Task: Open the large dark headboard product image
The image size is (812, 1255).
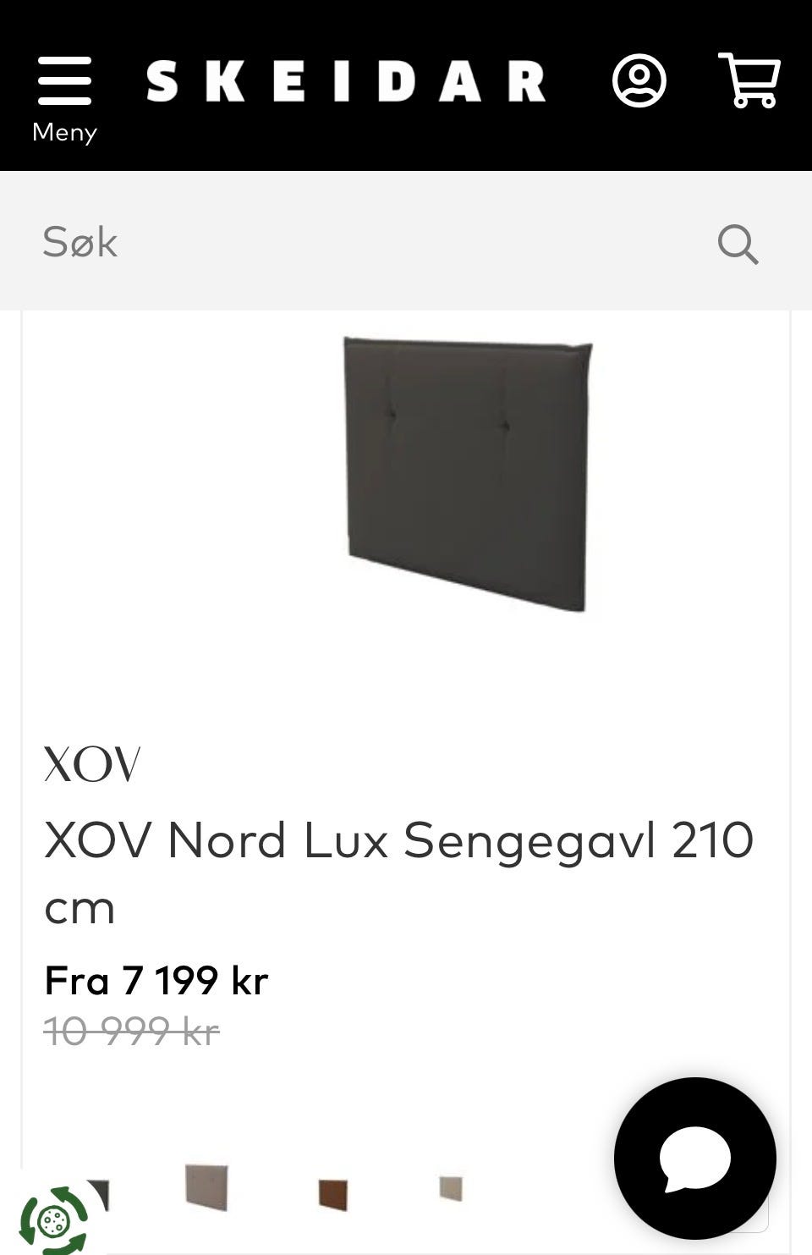Action: coord(467,473)
